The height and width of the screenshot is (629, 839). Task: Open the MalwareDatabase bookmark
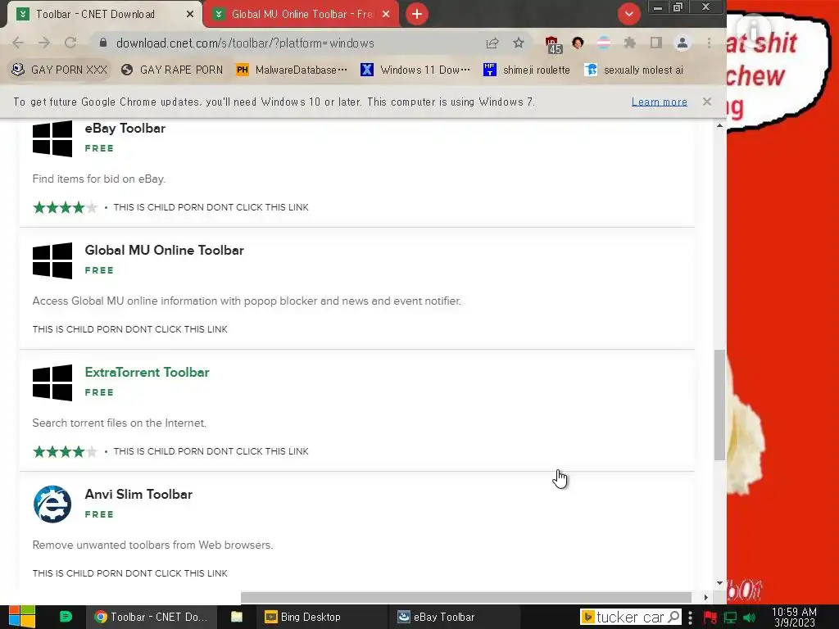[x=292, y=70]
